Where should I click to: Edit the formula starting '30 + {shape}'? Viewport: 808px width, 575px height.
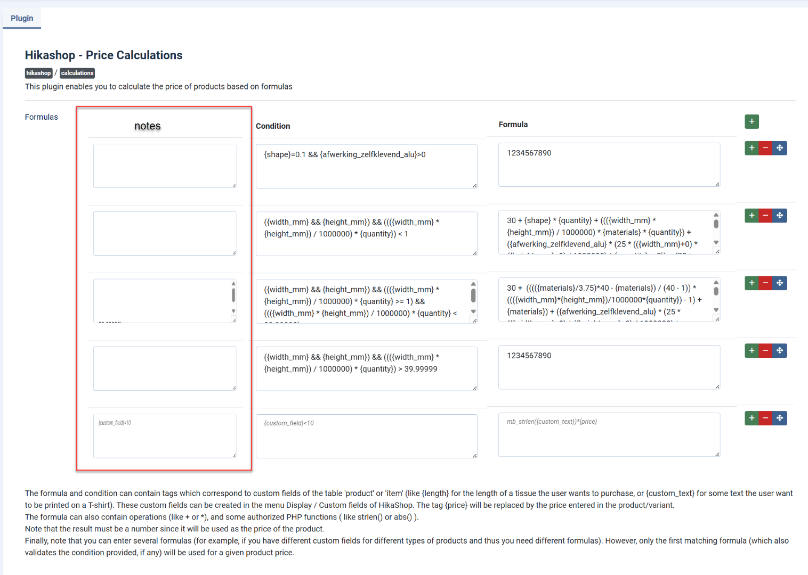click(x=609, y=232)
